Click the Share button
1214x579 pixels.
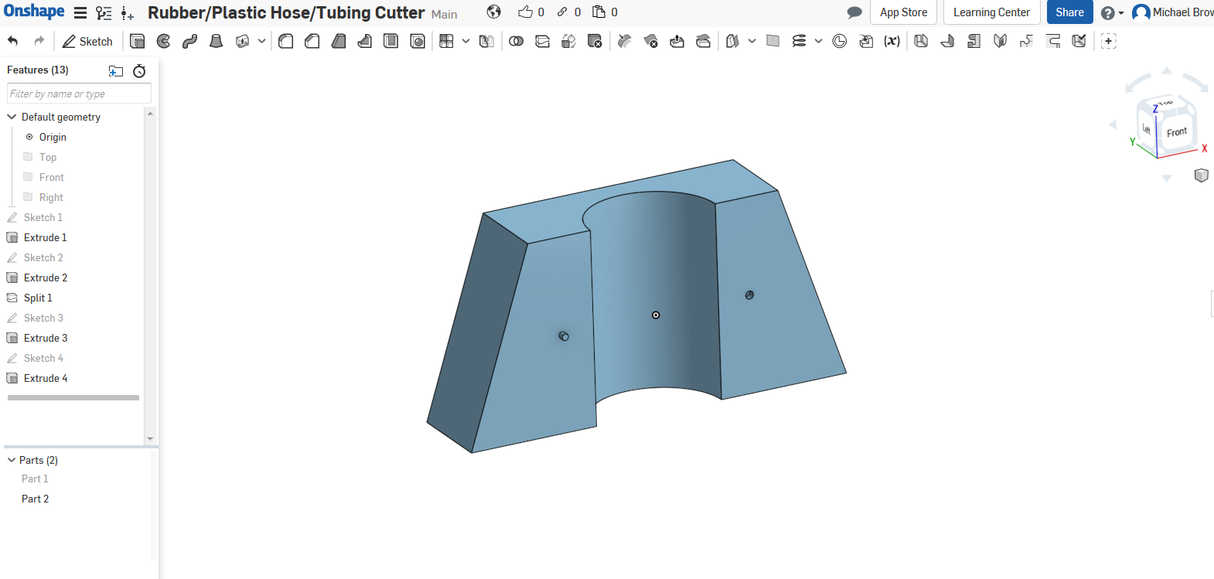tap(1069, 12)
